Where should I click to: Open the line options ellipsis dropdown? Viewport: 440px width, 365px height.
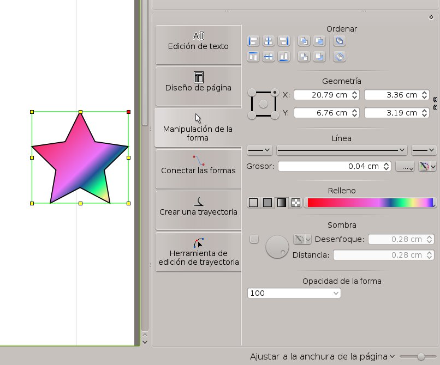pos(405,166)
